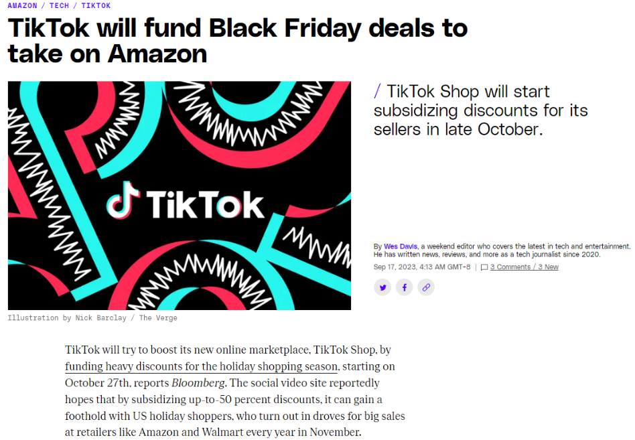Share the article on Twitter

[382, 287]
